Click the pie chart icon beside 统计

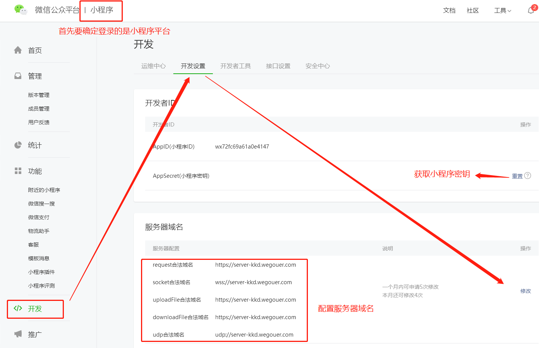[18, 145]
